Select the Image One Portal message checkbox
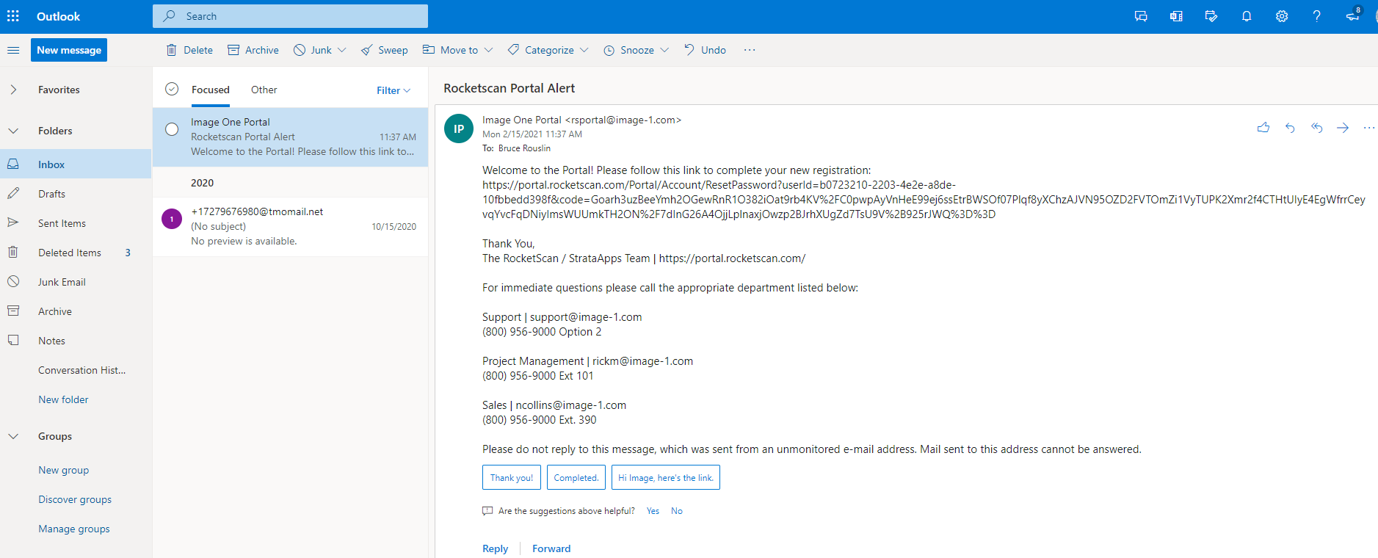 pos(172,129)
